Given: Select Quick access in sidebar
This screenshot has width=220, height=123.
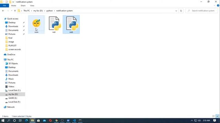Looking at the screenshot, I should (x=13, y=19).
